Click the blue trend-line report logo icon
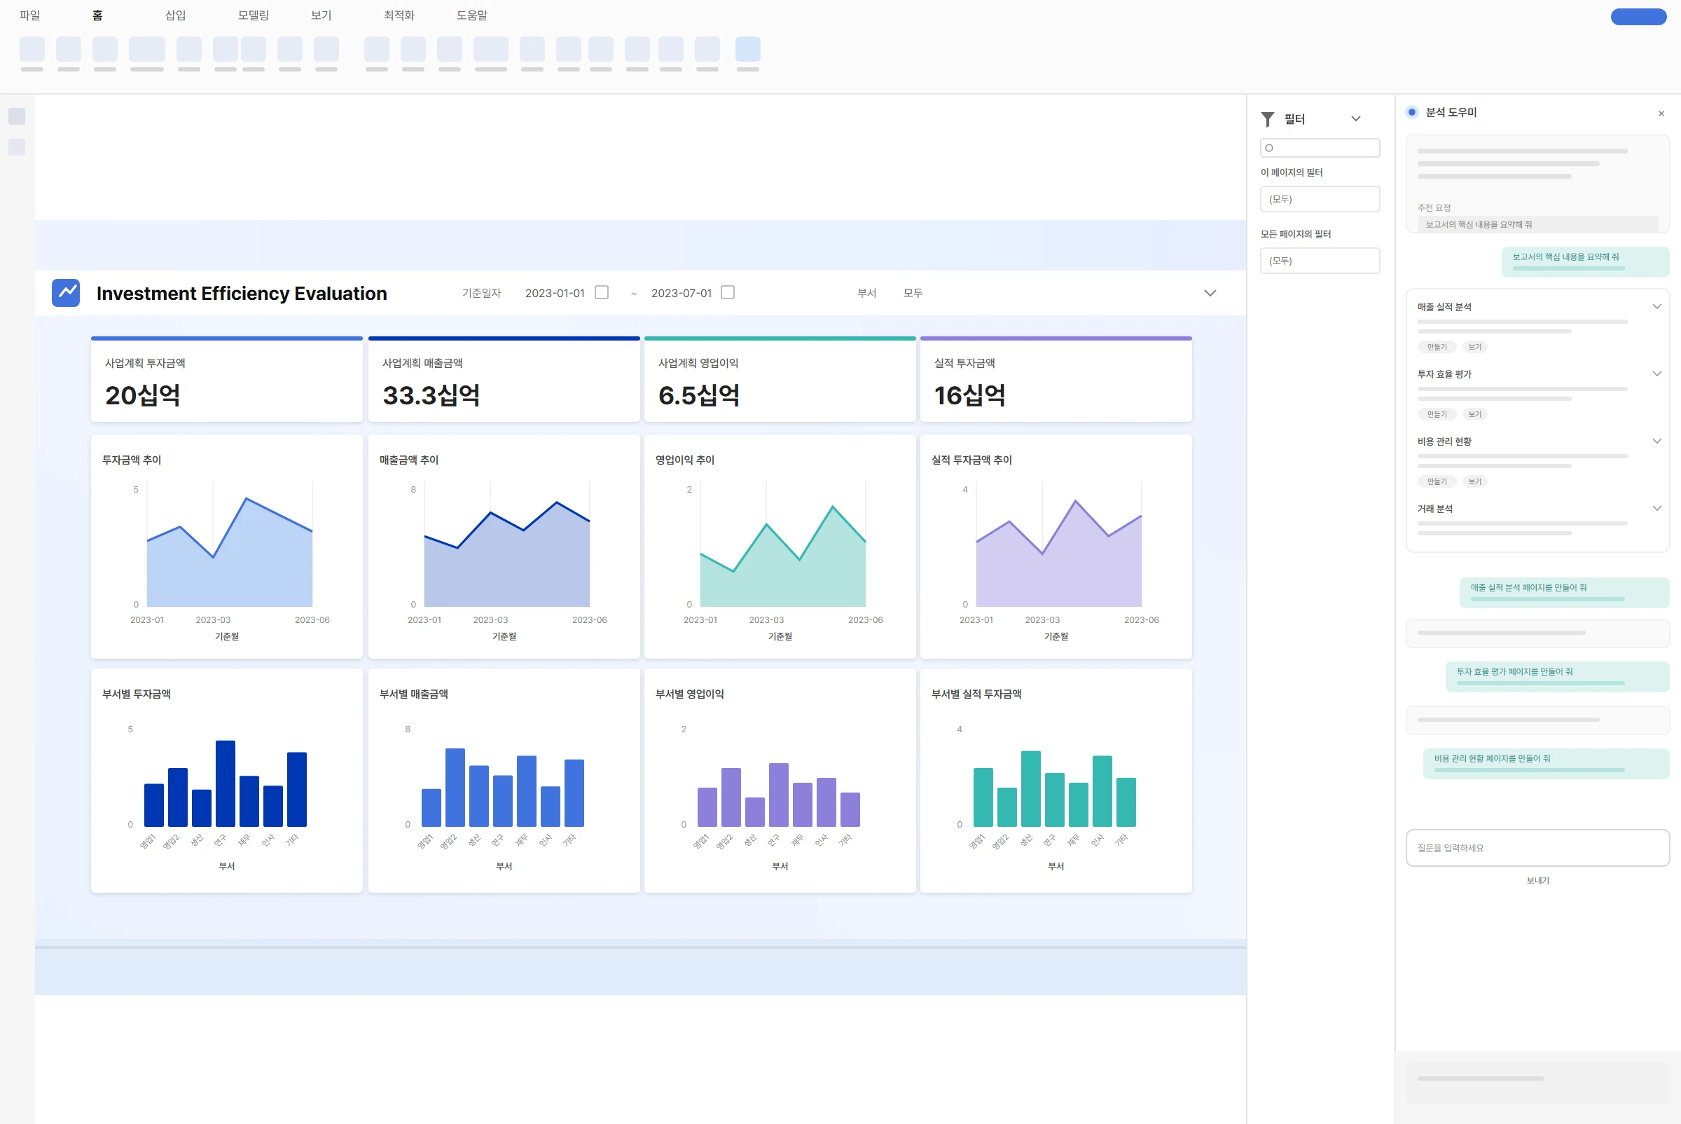Viewport: 1681px width, 1124px height. click(x=66, y=292)
